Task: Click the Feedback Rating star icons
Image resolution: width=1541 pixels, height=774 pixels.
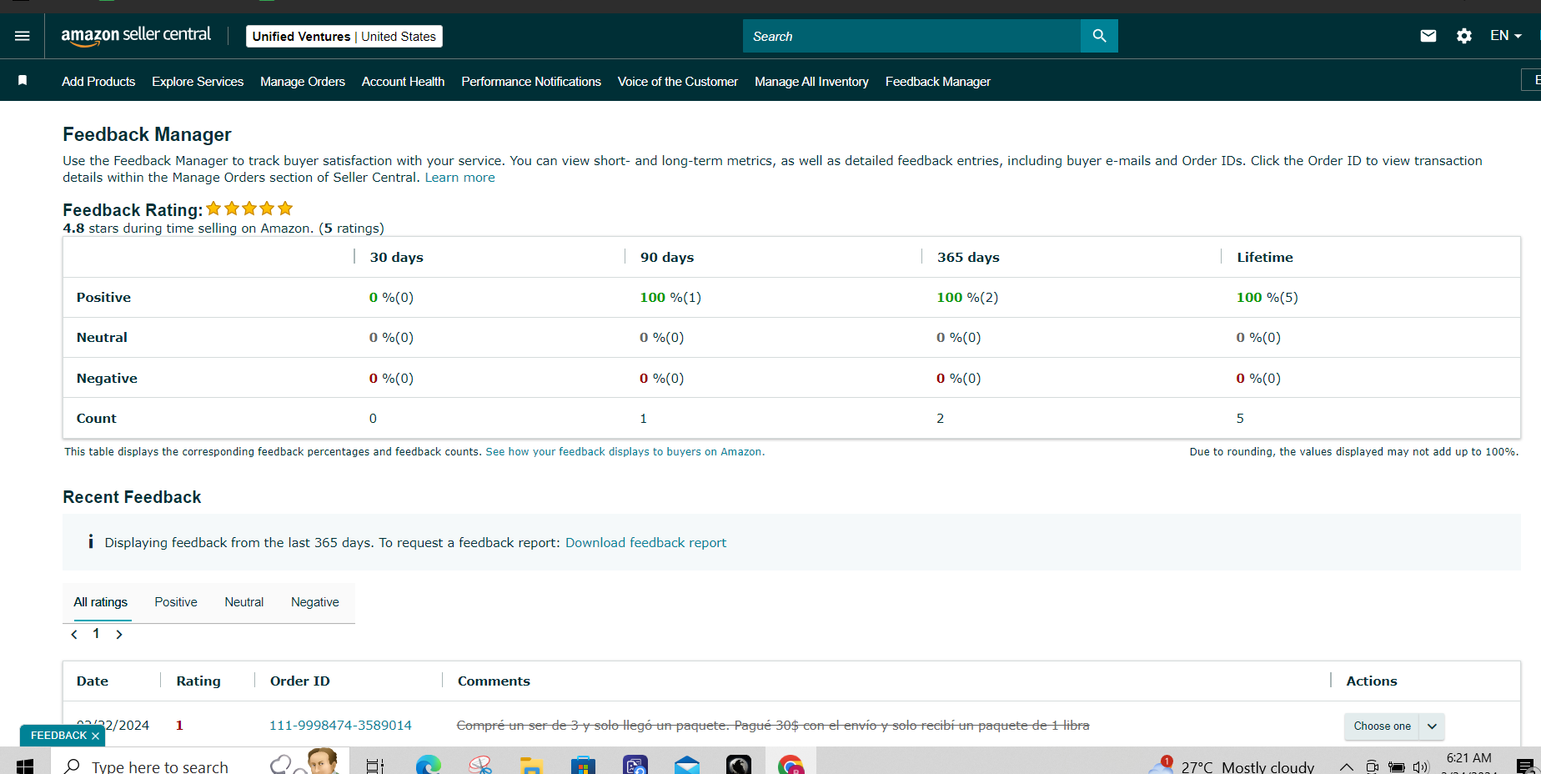Action: pyautogui.click(x=249, y=209)
